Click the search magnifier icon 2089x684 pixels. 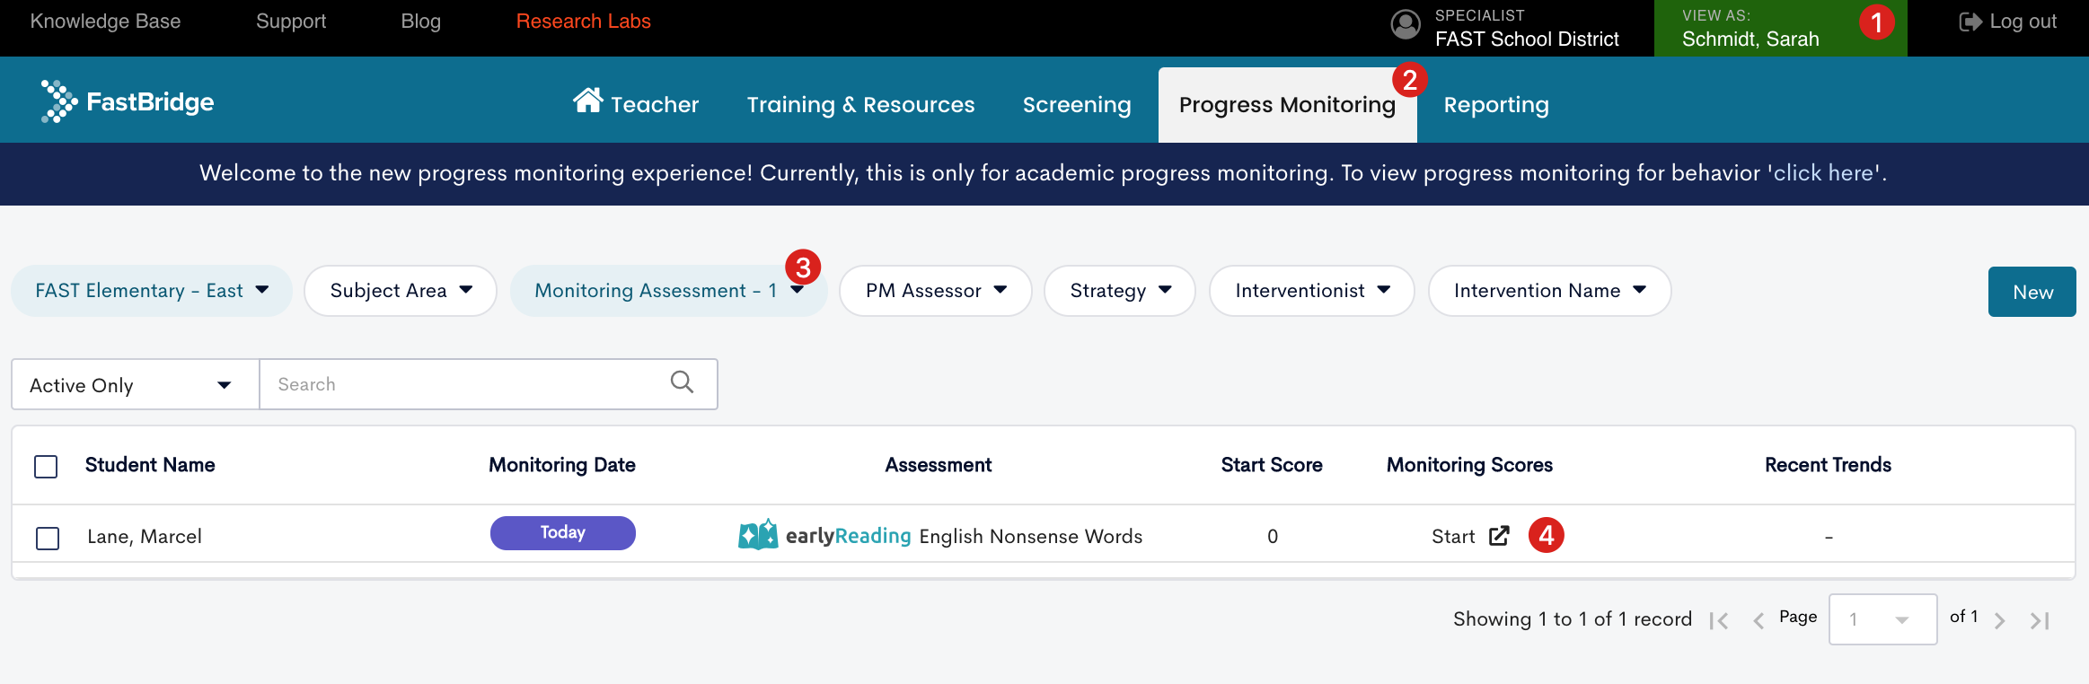point(683,382)
